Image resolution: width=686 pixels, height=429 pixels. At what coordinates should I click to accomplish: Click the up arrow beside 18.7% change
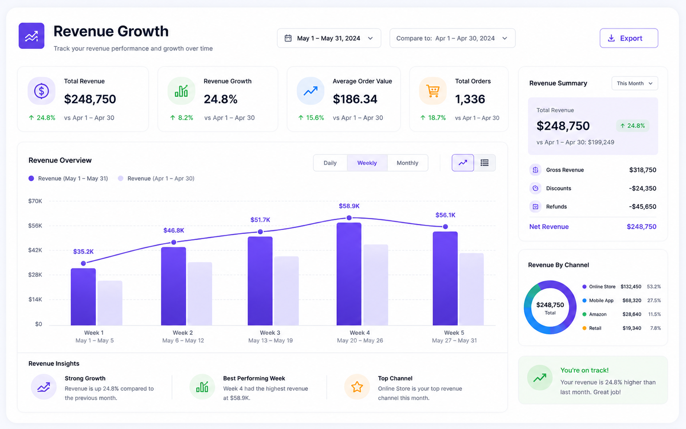[x=423, y=118]
